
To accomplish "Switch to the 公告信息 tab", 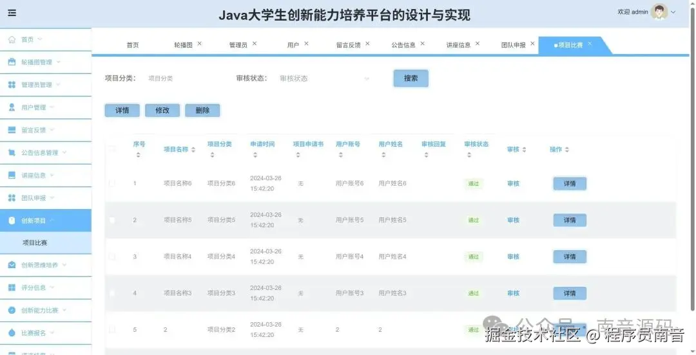I will (x=403, y=45).
